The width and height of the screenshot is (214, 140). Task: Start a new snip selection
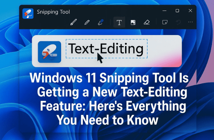pyautogui.click(x=165, y=22)
